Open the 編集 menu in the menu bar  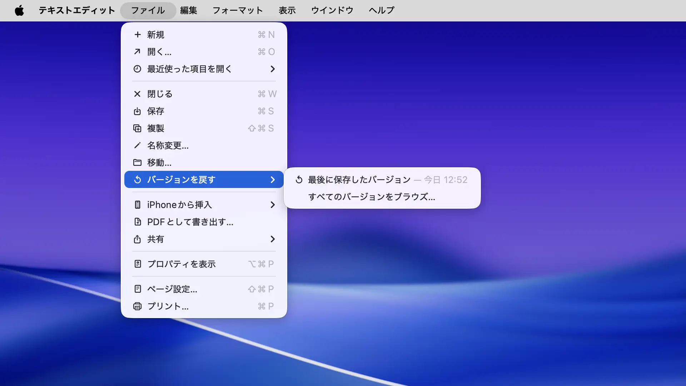pyautogui.click(x=188, y=10)
